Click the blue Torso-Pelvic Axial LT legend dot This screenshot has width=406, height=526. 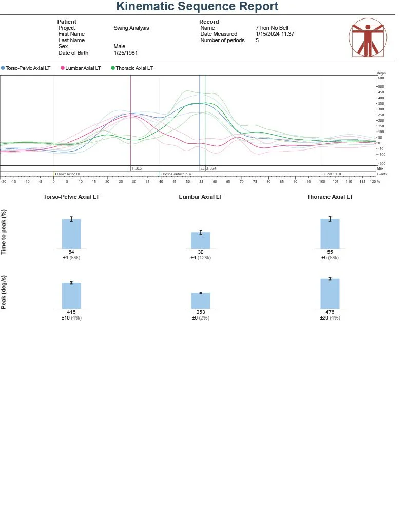pos(3,68)
